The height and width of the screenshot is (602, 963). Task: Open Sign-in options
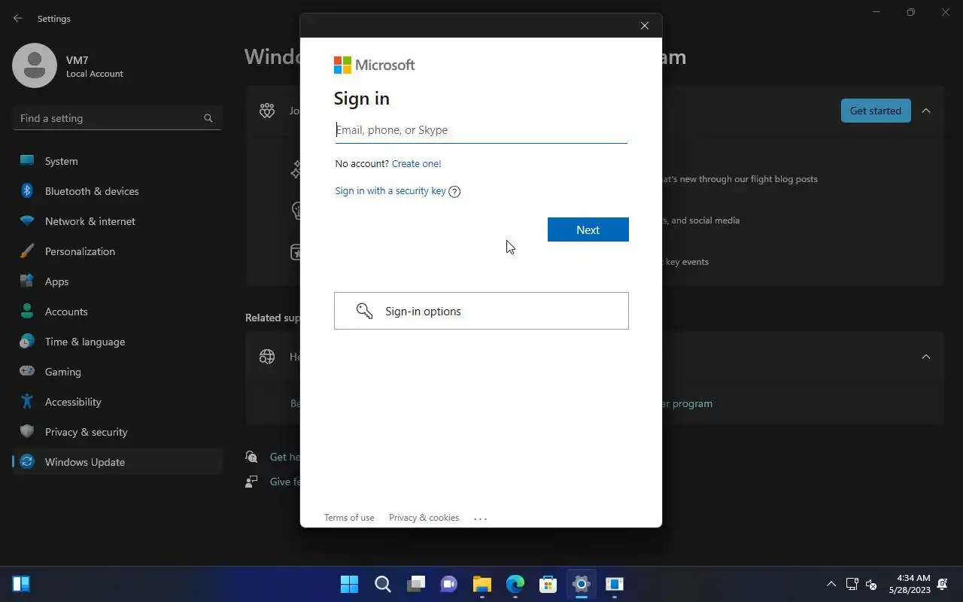tap(481, 311)
